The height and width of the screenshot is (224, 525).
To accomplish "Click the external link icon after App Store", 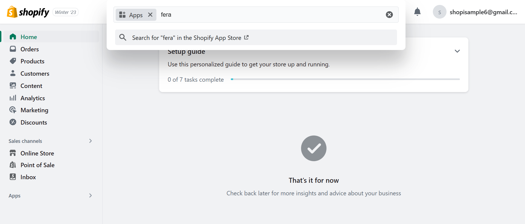I will 246,37.
